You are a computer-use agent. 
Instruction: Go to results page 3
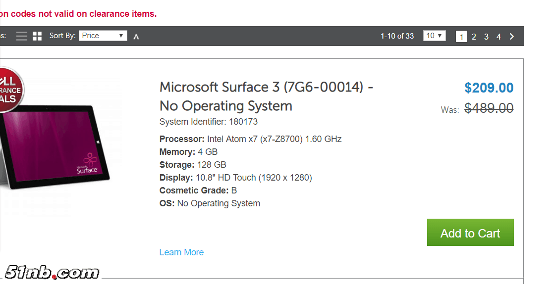pyautogui.click(x=486, y=37)
